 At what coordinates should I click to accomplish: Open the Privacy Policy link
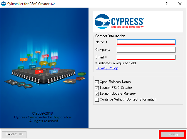pos(107,68)
